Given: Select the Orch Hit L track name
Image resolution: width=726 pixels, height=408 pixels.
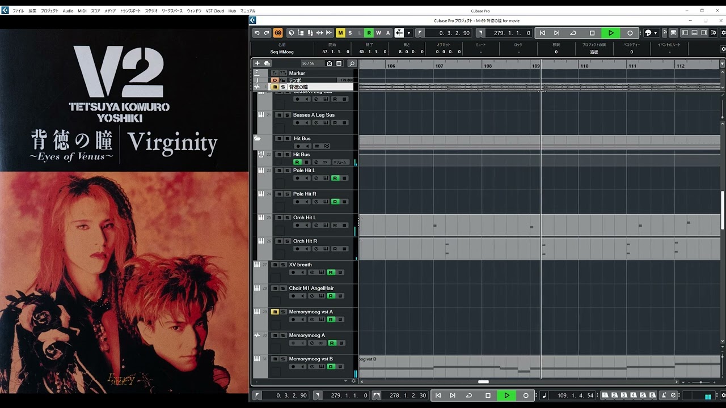Looking at the screenshot, I should pyautogui.click(x=305, y=218).
